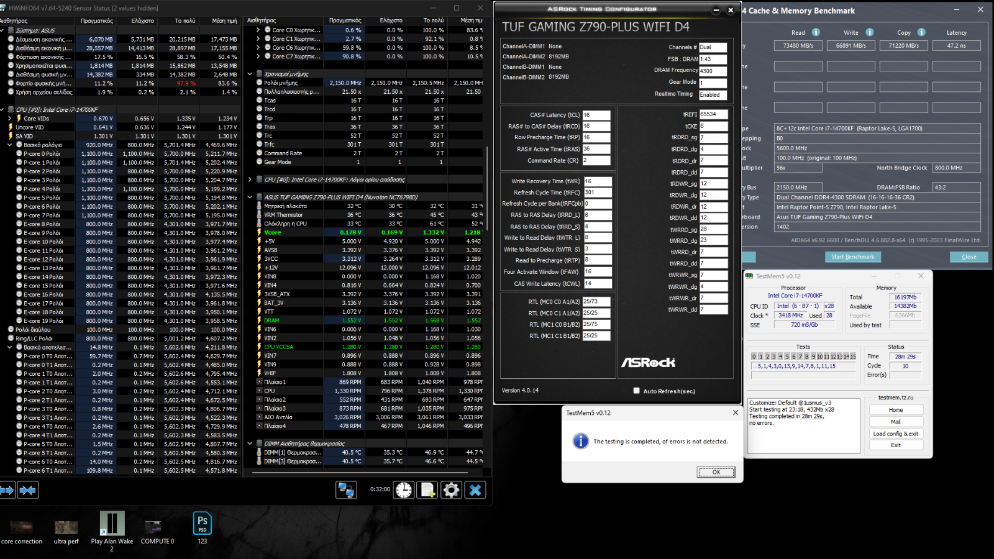Click Load config & exit button
The height and width of the screenshot is (559, 994).
coord(896,434)
